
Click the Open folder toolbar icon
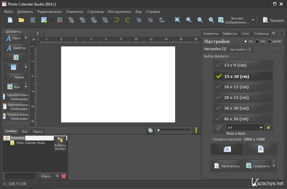click(21, 20)
